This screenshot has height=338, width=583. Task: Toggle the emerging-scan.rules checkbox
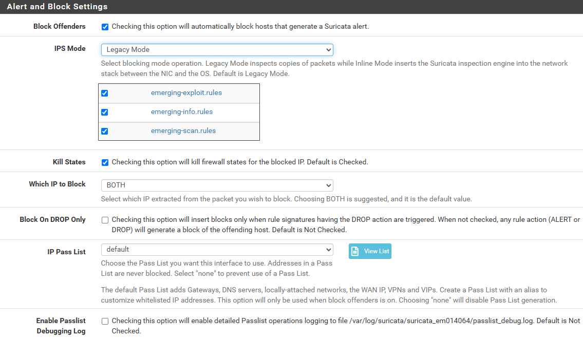(104, 131)
